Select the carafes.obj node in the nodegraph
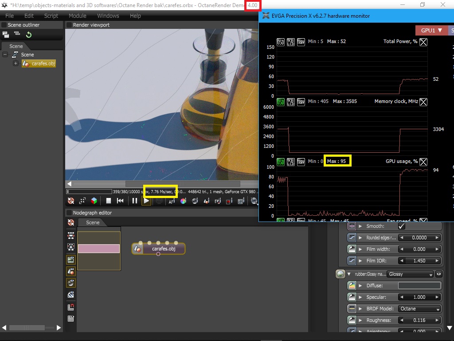 (x=158, y=249)
